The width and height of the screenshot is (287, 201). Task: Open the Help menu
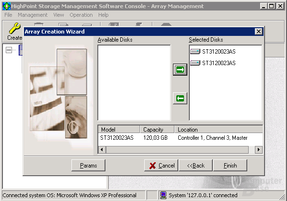point(103,15)
